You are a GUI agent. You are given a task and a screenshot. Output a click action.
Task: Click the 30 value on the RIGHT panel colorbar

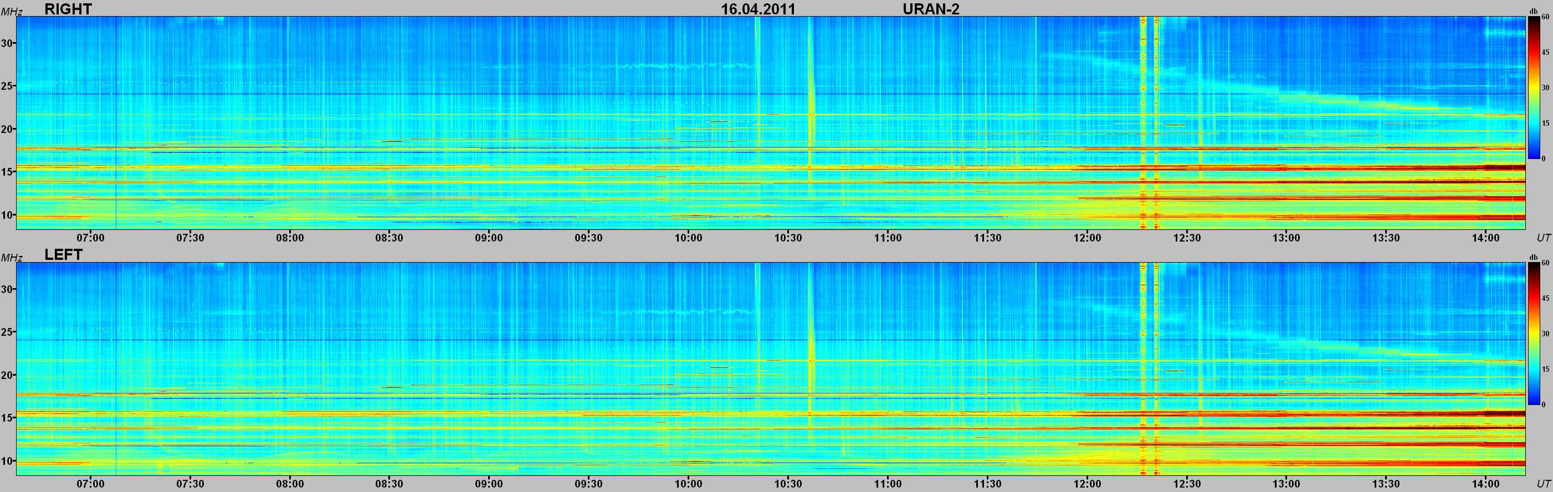pyautogui.click(x=1545, y=88)
